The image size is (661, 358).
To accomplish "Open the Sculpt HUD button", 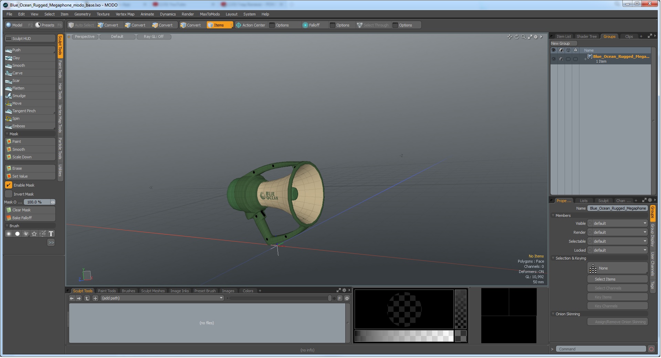I will pos(30,39).
